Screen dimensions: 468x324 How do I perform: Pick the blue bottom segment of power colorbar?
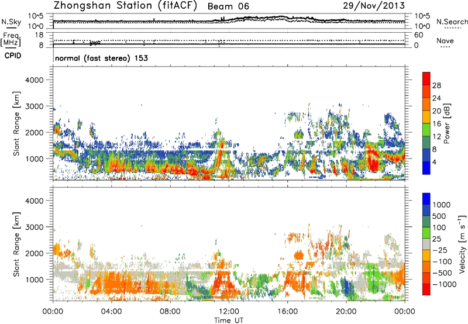(426, 168)
